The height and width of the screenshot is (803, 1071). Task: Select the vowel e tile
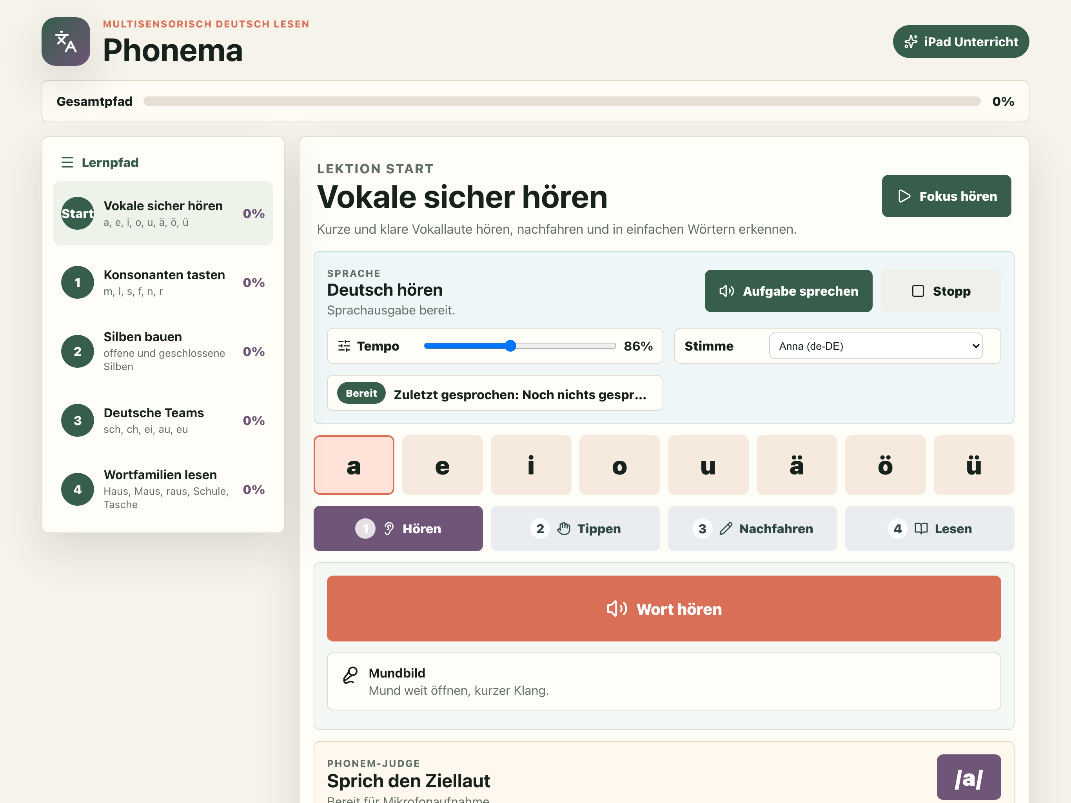(443, 465)
